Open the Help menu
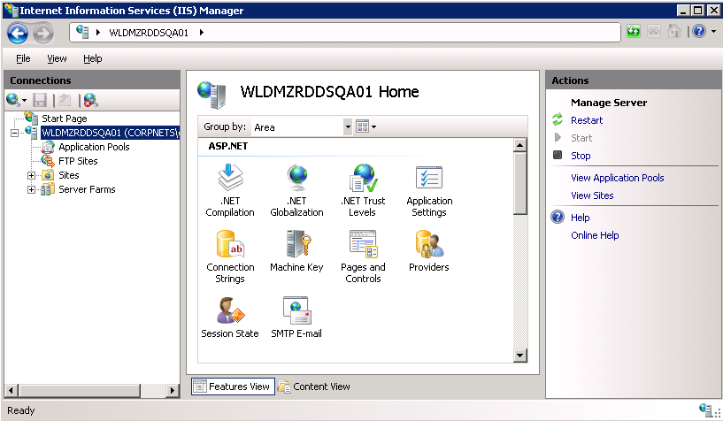This screenshot has height=421, width=723. 93,58
